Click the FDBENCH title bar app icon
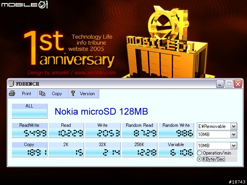Viewport: 247px width, 185px height. (12, 84)
